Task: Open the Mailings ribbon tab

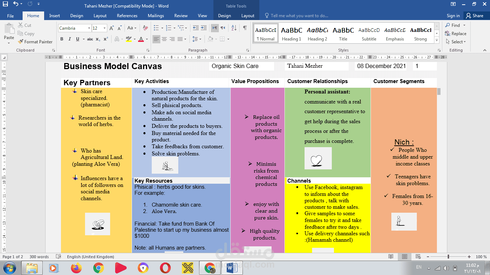Action: (156, 16)
